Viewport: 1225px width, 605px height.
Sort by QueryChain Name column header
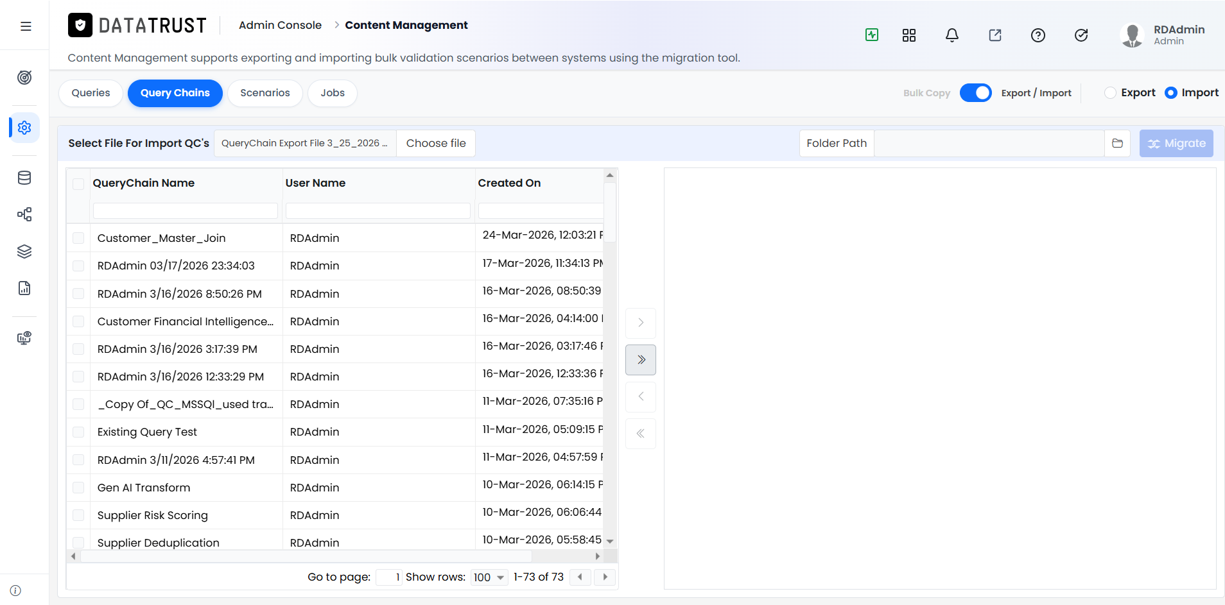tap(144, 183)
